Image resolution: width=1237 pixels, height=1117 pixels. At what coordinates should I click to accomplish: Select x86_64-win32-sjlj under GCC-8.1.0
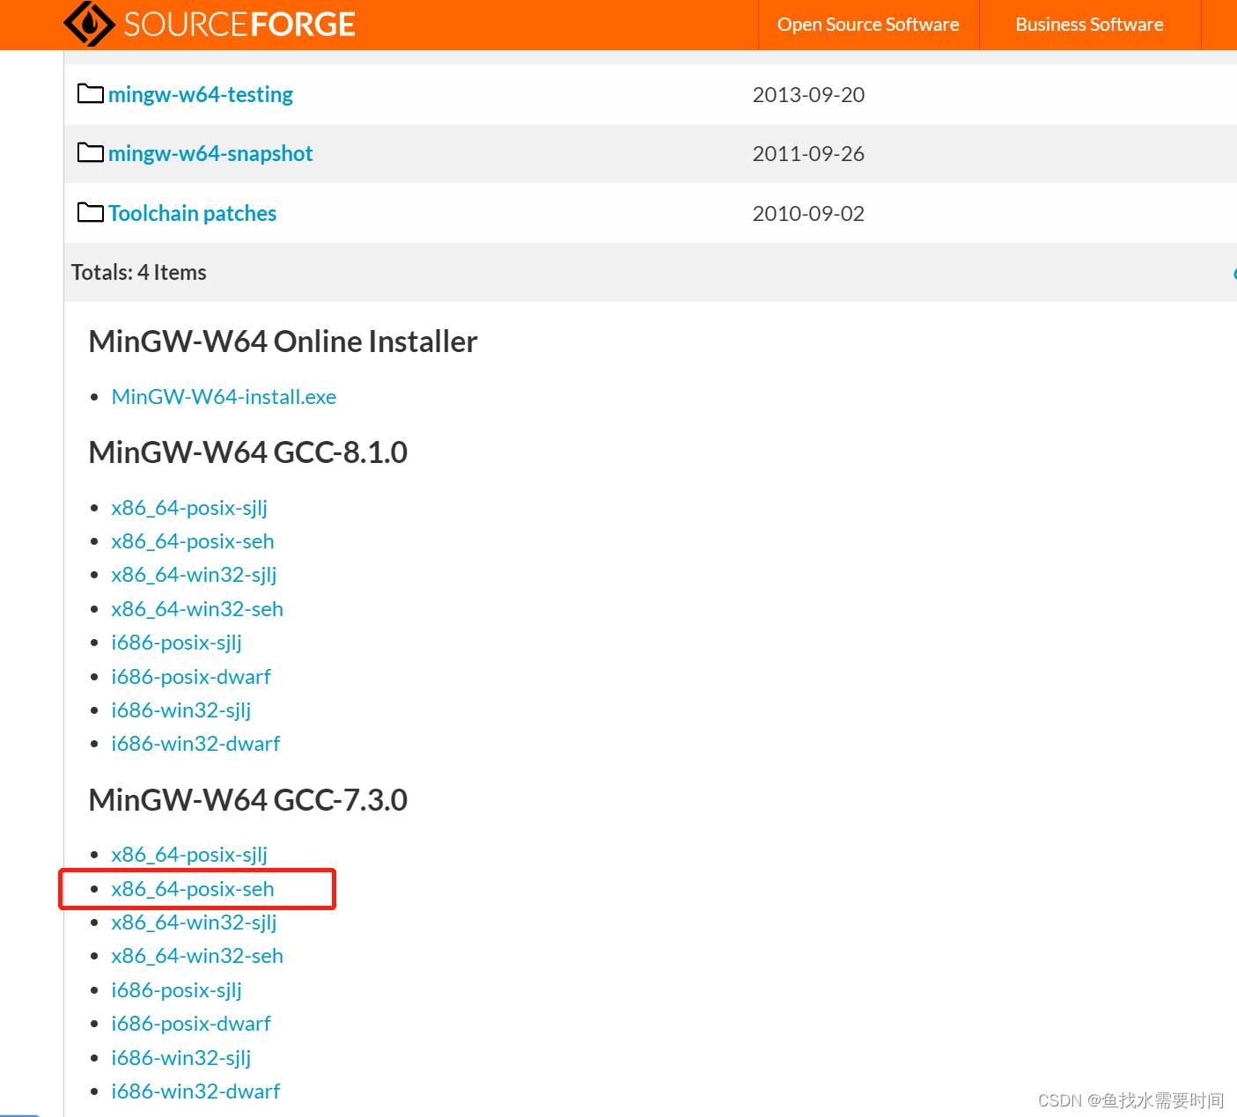click(x=194, y=575)
